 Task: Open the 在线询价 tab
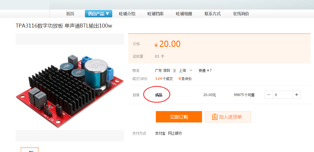(x=241, y=14)
